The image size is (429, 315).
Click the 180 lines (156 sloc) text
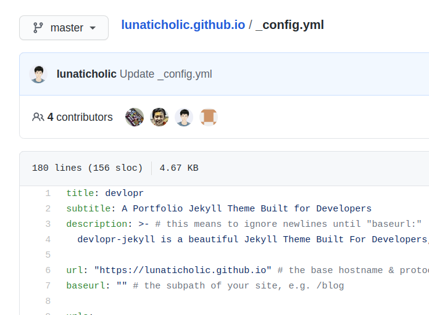(87, 168)
